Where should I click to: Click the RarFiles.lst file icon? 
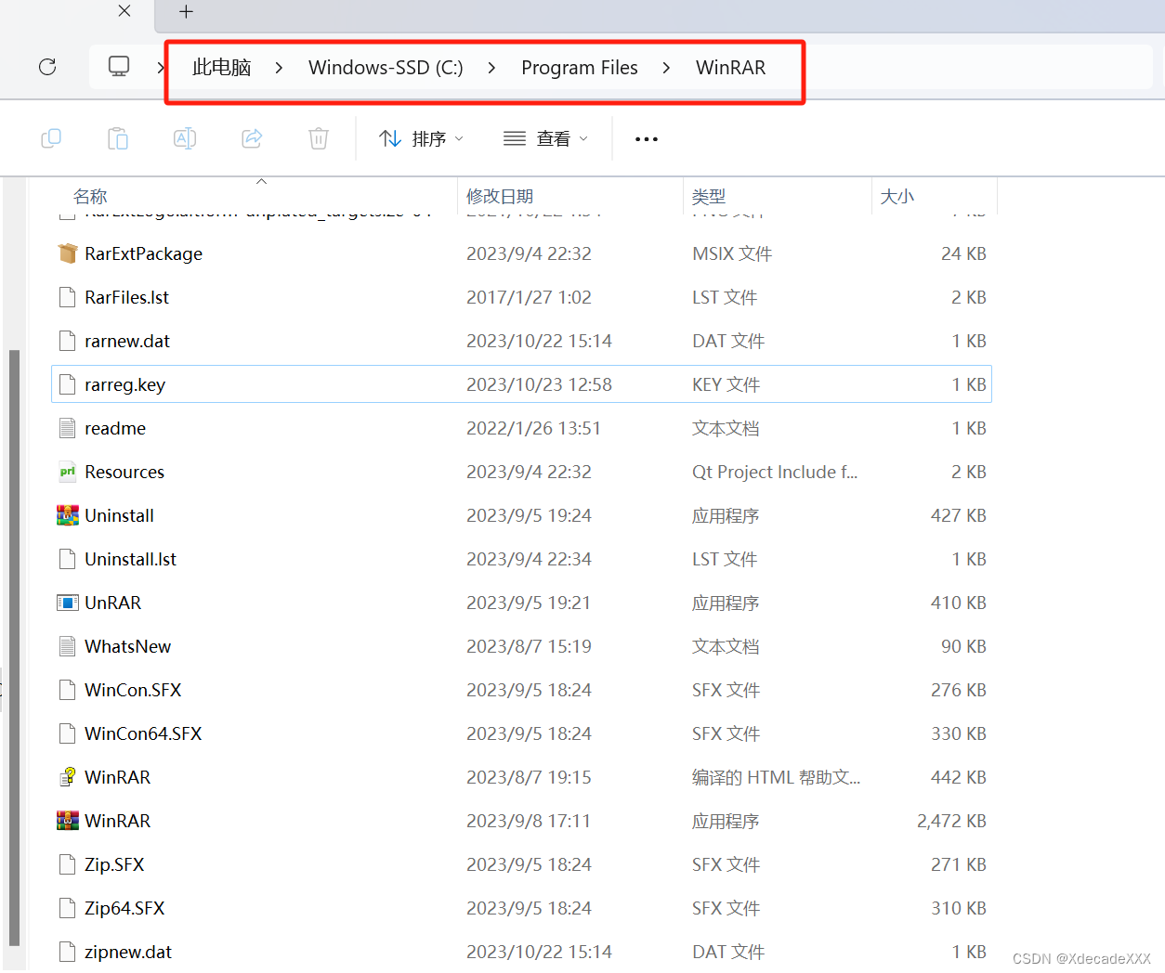[68, 297]
